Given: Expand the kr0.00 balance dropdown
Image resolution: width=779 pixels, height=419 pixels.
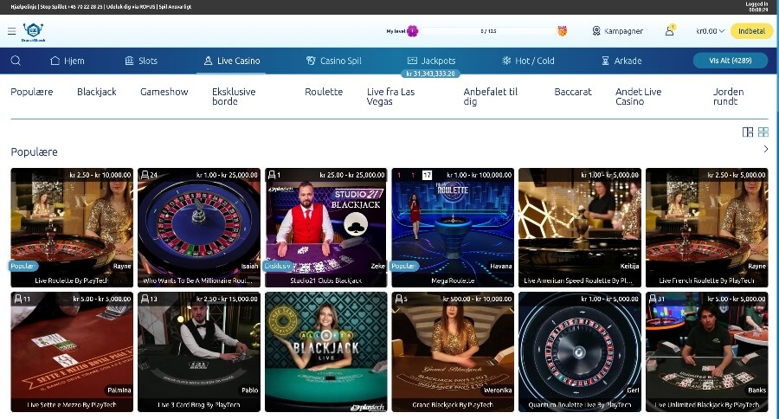Looking at the screenshot, I should (x=710, y=31).
